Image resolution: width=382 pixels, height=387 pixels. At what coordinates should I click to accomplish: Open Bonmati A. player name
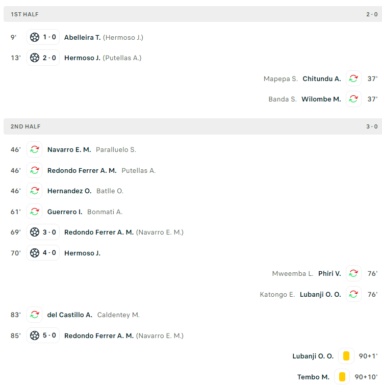[105, 212]
